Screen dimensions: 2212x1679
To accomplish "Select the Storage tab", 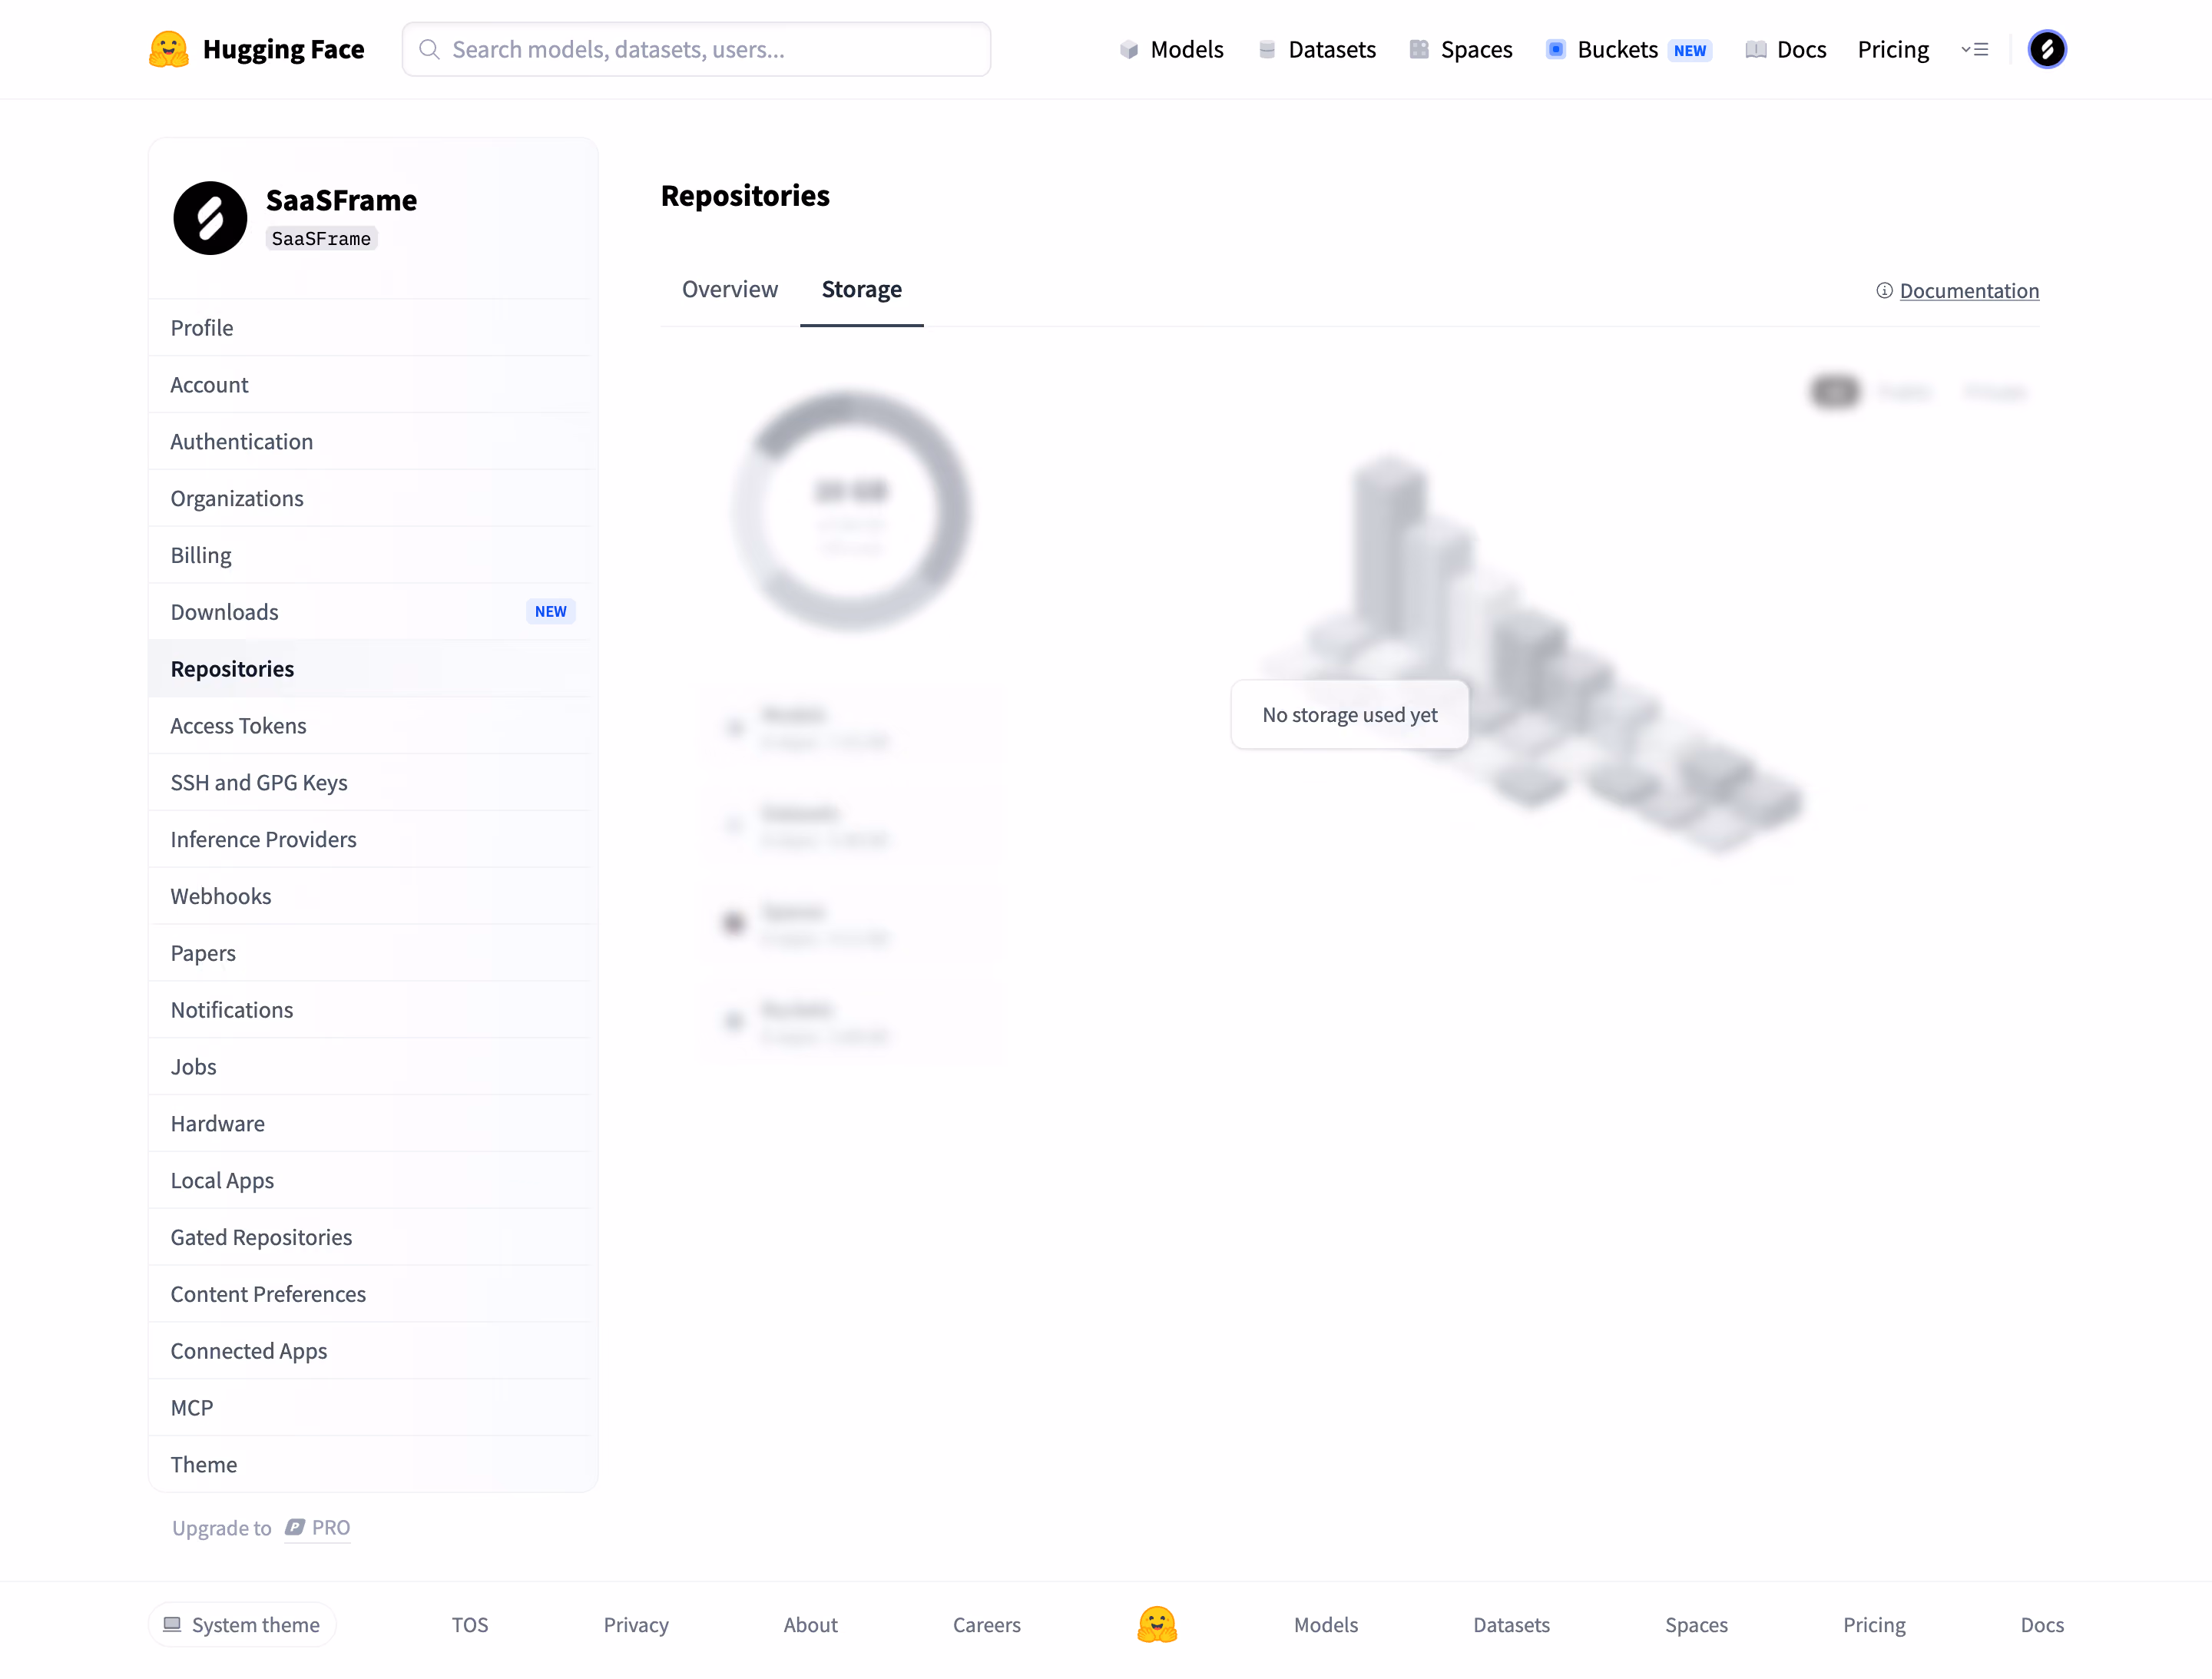I will (x=862, y=289).
